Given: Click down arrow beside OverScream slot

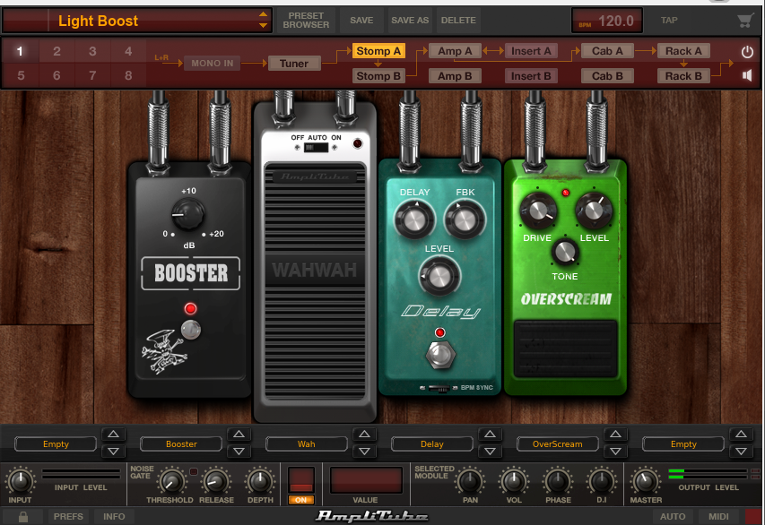Looking at the screenshot, I should [615, 452].
